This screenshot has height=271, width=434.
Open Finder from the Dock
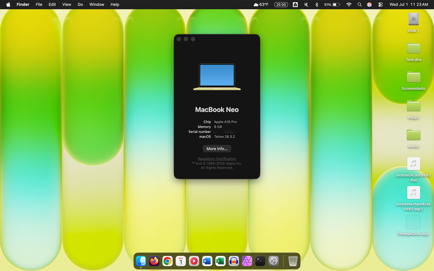[141, 261]
